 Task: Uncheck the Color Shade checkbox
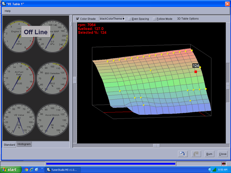(78, 19)
